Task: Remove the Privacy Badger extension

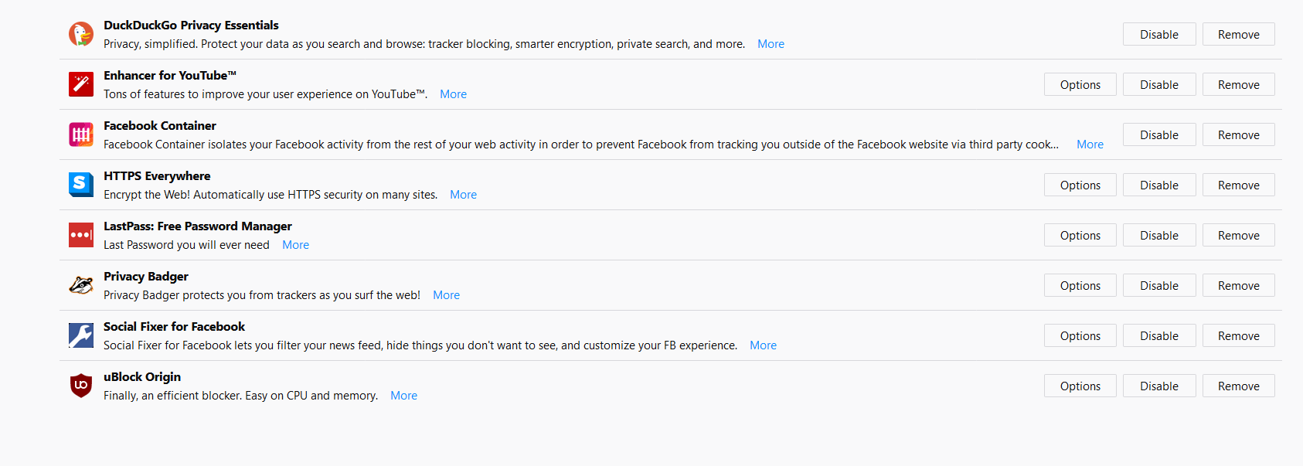Action: click(x=1238, y=286)
